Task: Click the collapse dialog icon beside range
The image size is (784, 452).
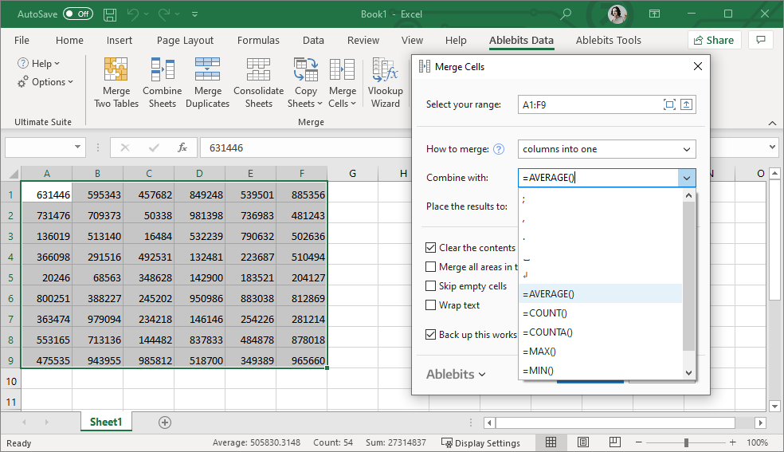Action: (x=687, y=104)
